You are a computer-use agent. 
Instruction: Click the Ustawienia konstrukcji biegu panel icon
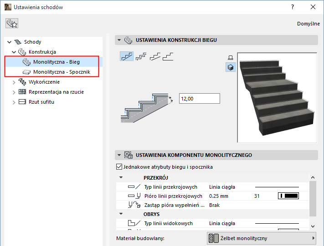coord(128,40)
